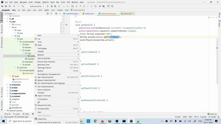Click the Windows Start button

point(3,121)
